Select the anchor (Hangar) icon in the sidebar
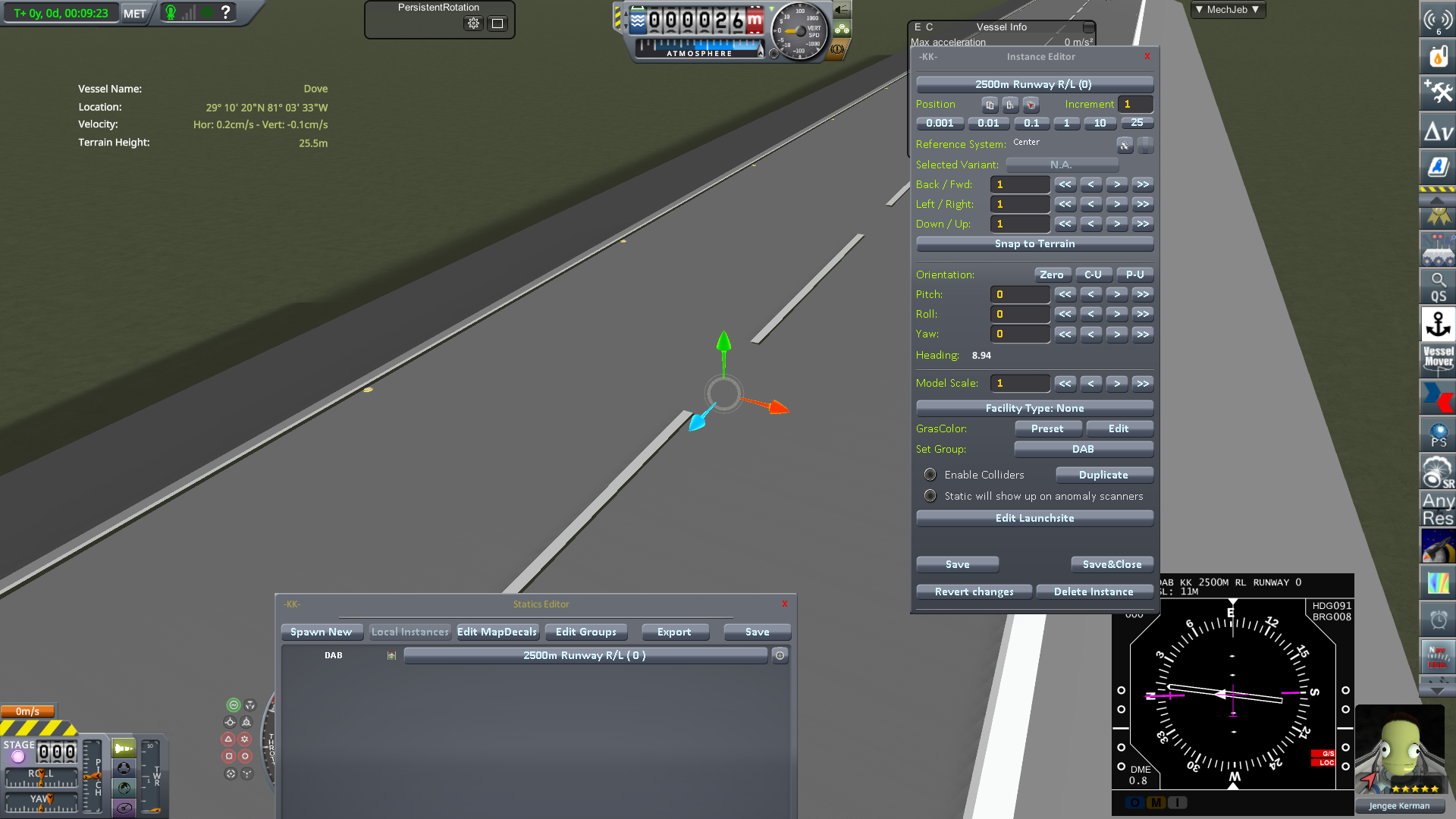 1437,322
